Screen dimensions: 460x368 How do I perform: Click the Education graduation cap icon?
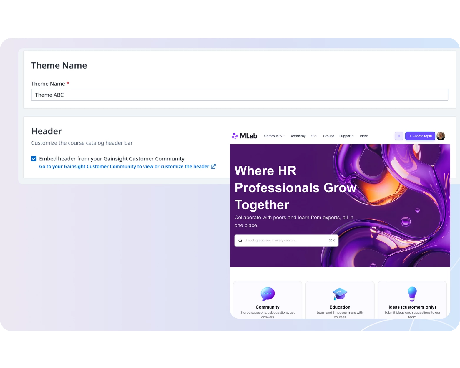coord(340,294)
